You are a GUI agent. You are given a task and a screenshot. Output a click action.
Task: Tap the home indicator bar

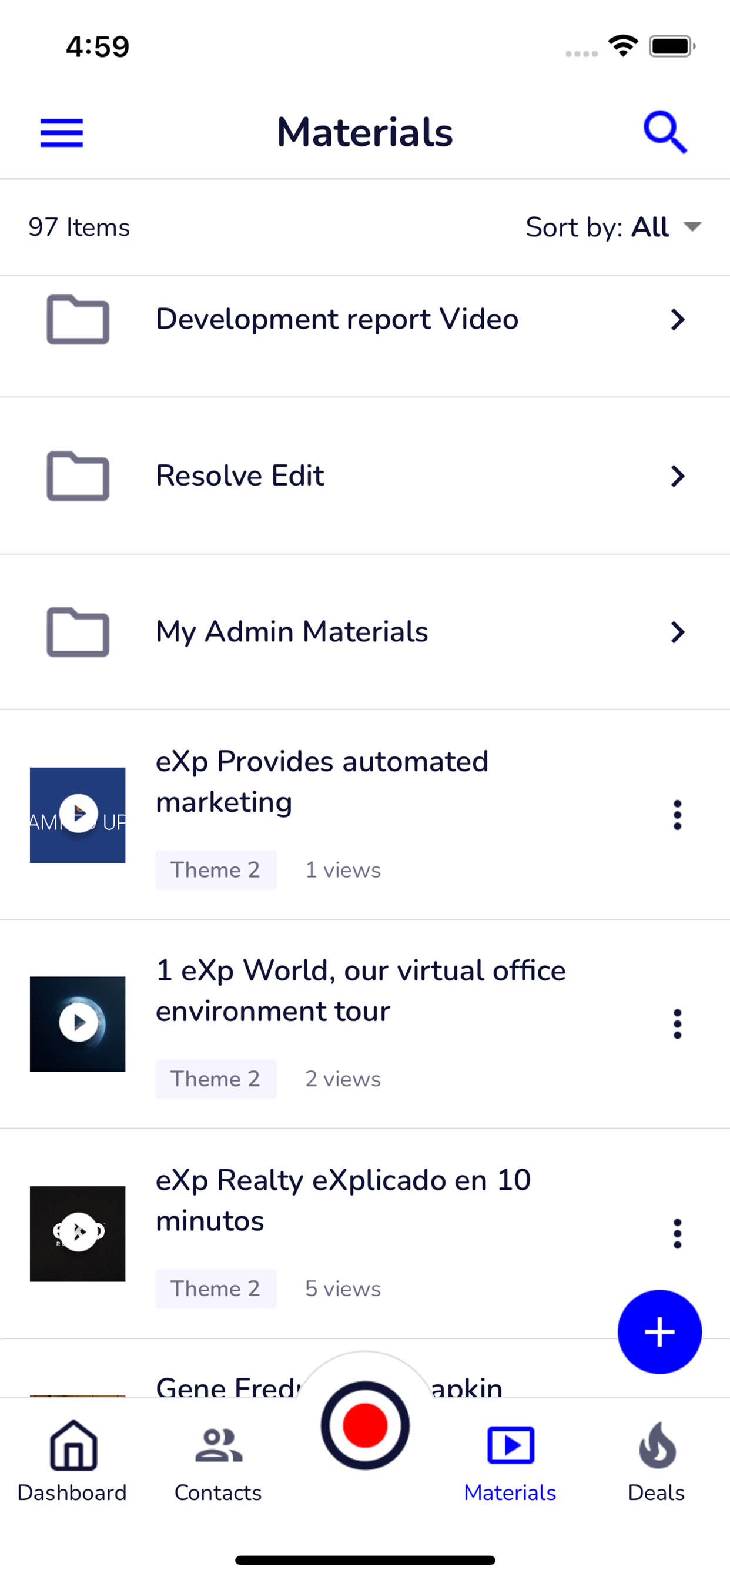[x=365, y=1560]
